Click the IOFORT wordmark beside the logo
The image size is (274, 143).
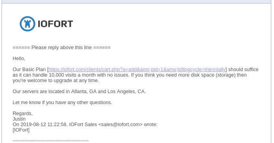[55, 24]
